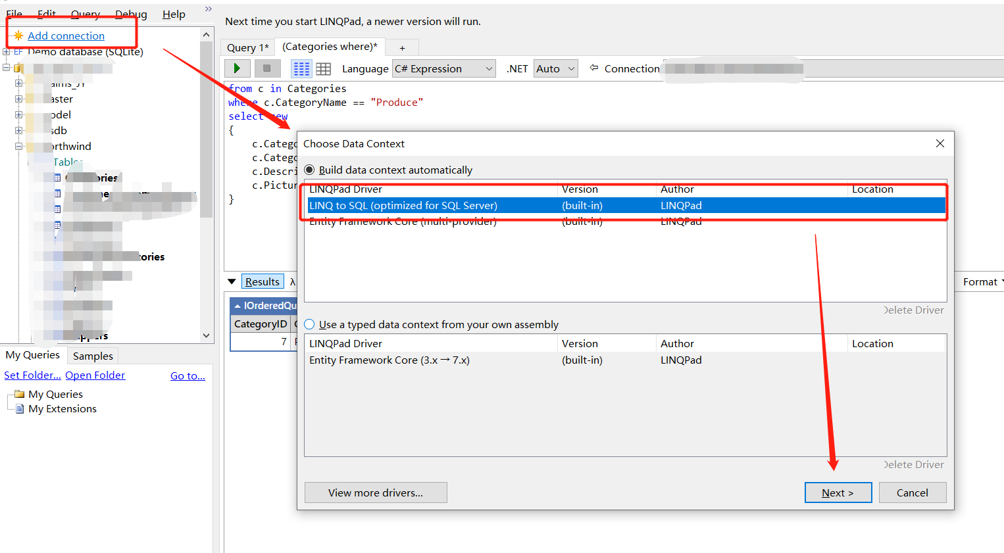This screenshot has height=553, width=1004.
Task: Select Entity Framework Core (3.x → 7.x) driver
Action: [626, 360]
